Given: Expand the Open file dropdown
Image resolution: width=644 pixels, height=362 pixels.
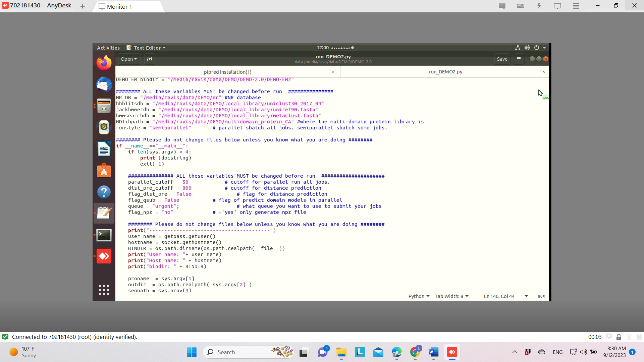Looking at the screenshot, I should tap(129, 59).
